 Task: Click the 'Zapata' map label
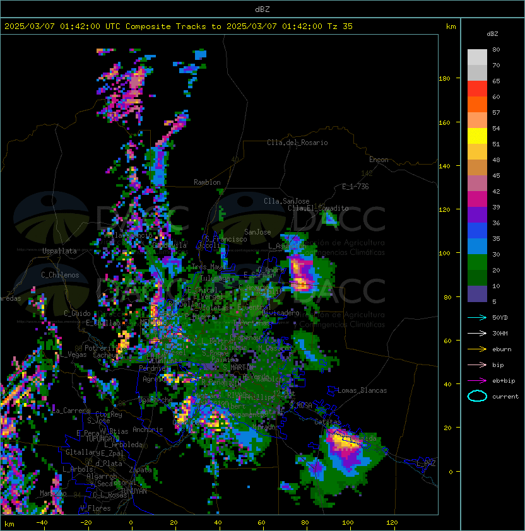click(x=140, y=470)
